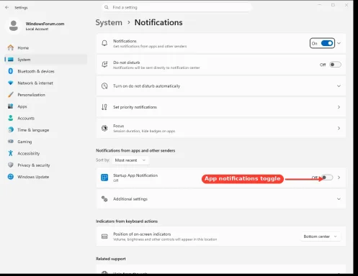Click the Accessibility figure icon
358x276 pixels.
coord(11,153)
